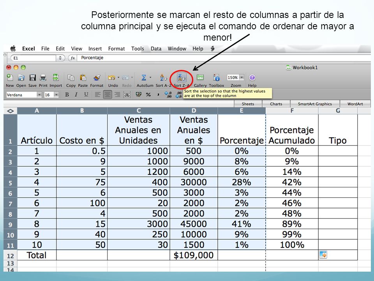The image size is (374, 281).
Task: Click the Print toolbar icon
Action: click(43, 77)
